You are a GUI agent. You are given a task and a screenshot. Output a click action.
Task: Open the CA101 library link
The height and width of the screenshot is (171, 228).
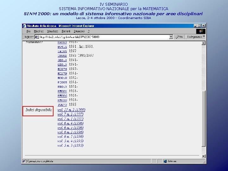(62, 51)
